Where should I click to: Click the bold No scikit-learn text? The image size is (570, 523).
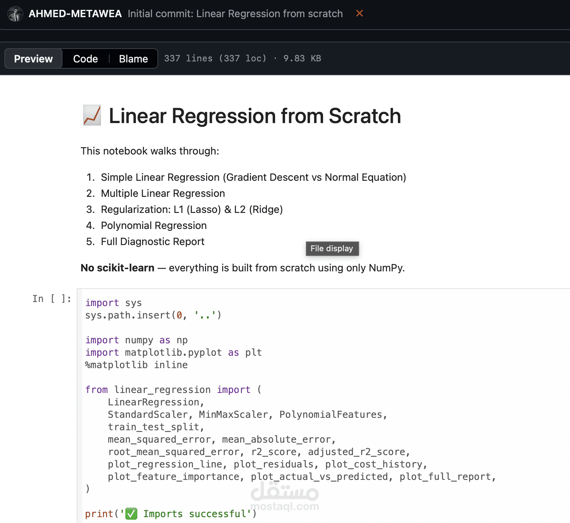(x=117, y=268)
